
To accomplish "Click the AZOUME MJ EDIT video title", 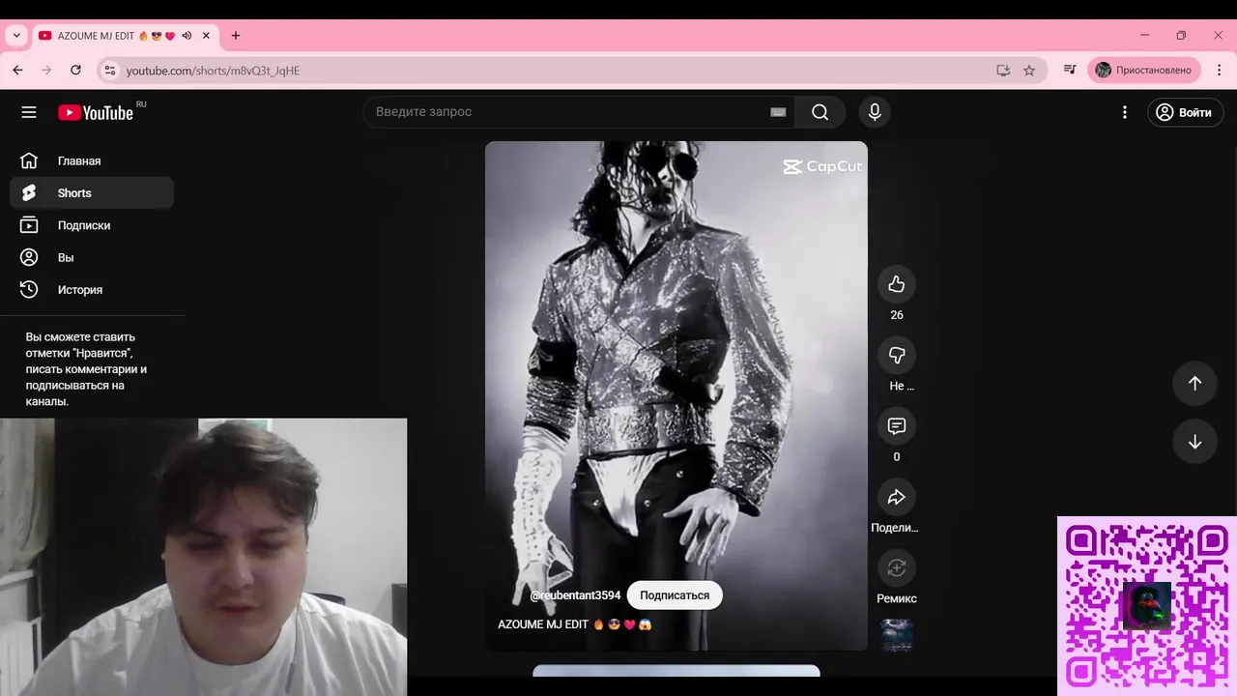I will [575, 624].
